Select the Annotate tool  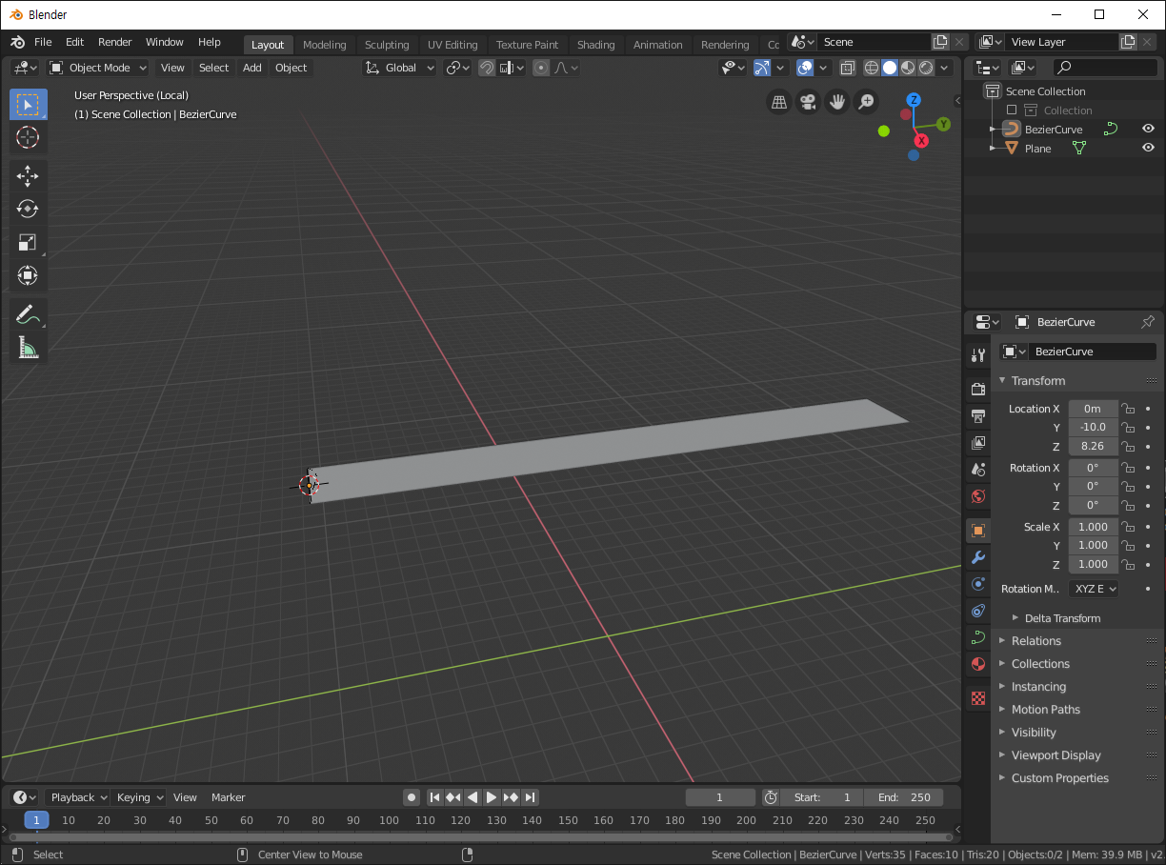(29, 313)
